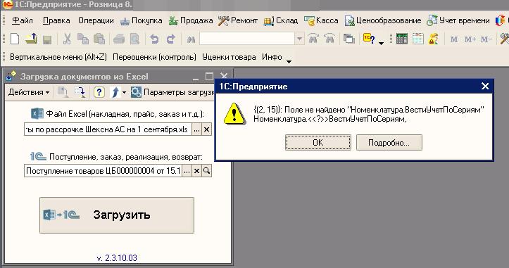The image size is (509, 268).
Task: Click the main toolbar search input field
Action: (x=247, y=39)
